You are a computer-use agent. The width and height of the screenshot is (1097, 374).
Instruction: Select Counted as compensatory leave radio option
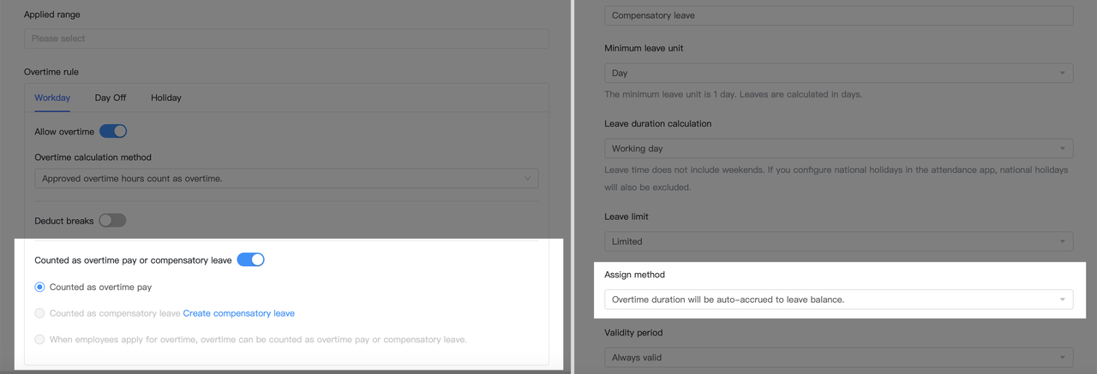click(x=39, y=313)
